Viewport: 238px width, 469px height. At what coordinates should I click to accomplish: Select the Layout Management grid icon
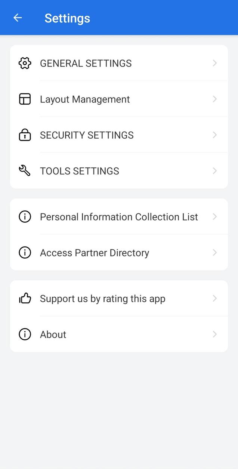point(25,99)
